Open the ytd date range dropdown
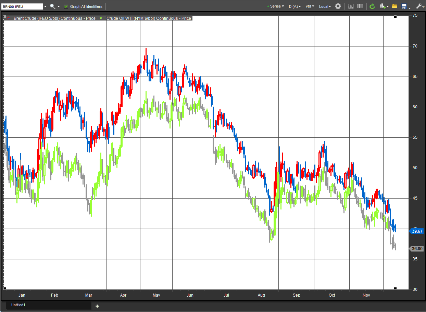 [x=310, y=6]
